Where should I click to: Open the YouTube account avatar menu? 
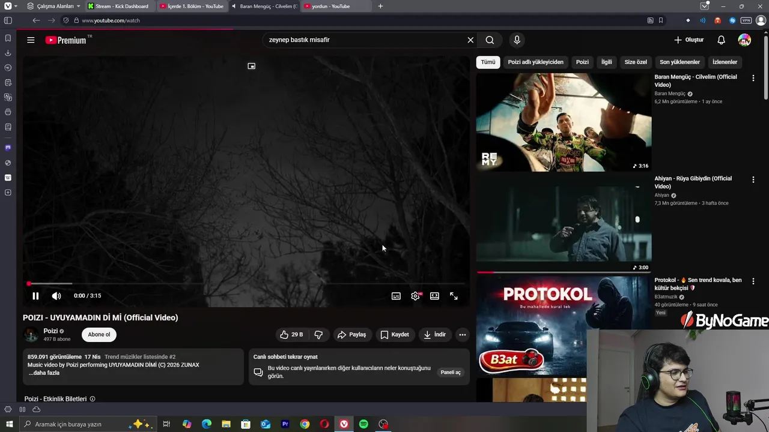coord(744,40)
